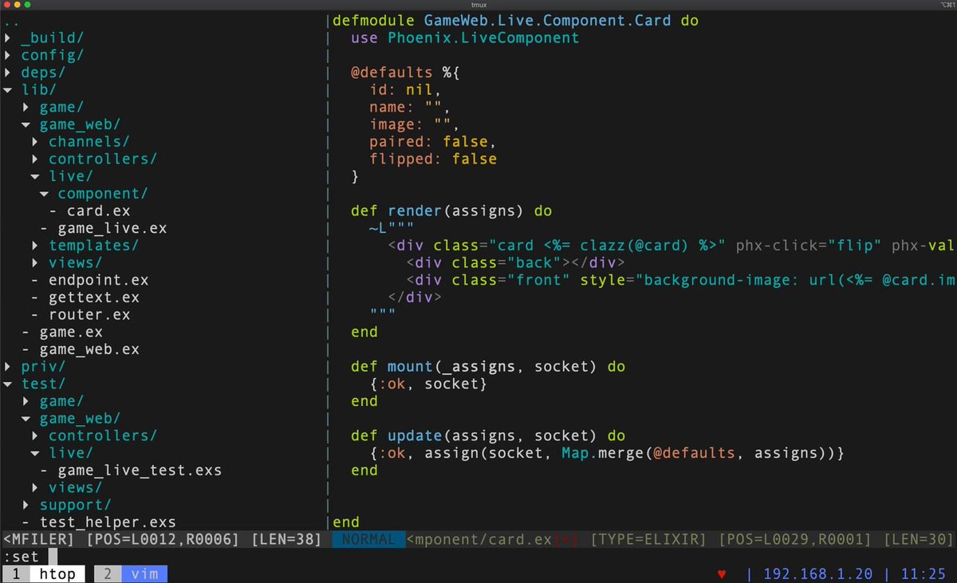Go to the parent directory '..' entry
Viewport: 957px width, 583px height.
[12, 24]
